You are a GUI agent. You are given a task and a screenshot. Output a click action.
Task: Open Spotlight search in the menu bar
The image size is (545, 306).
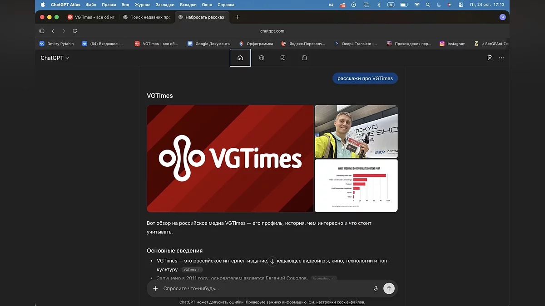point(428,5)
